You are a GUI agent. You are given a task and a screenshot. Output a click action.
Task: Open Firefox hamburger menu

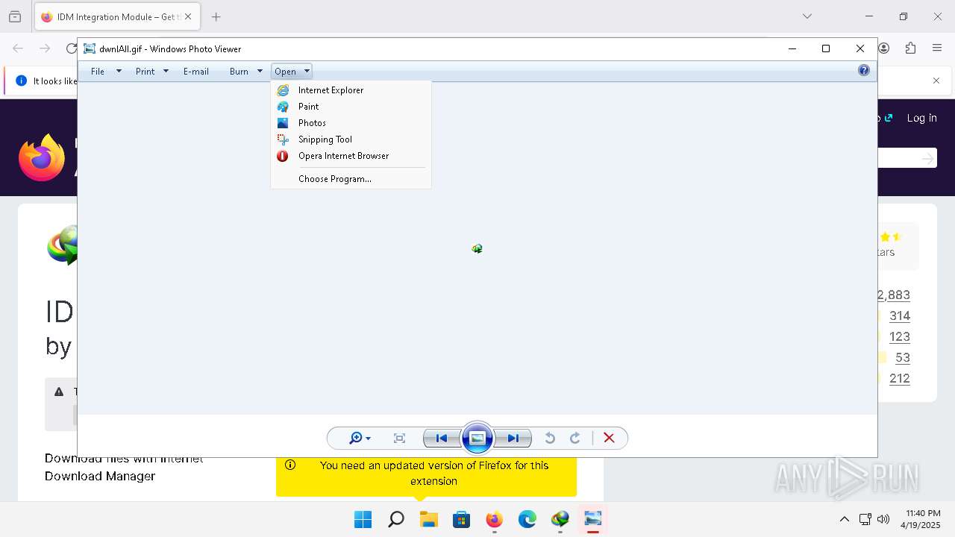point(937,48)
